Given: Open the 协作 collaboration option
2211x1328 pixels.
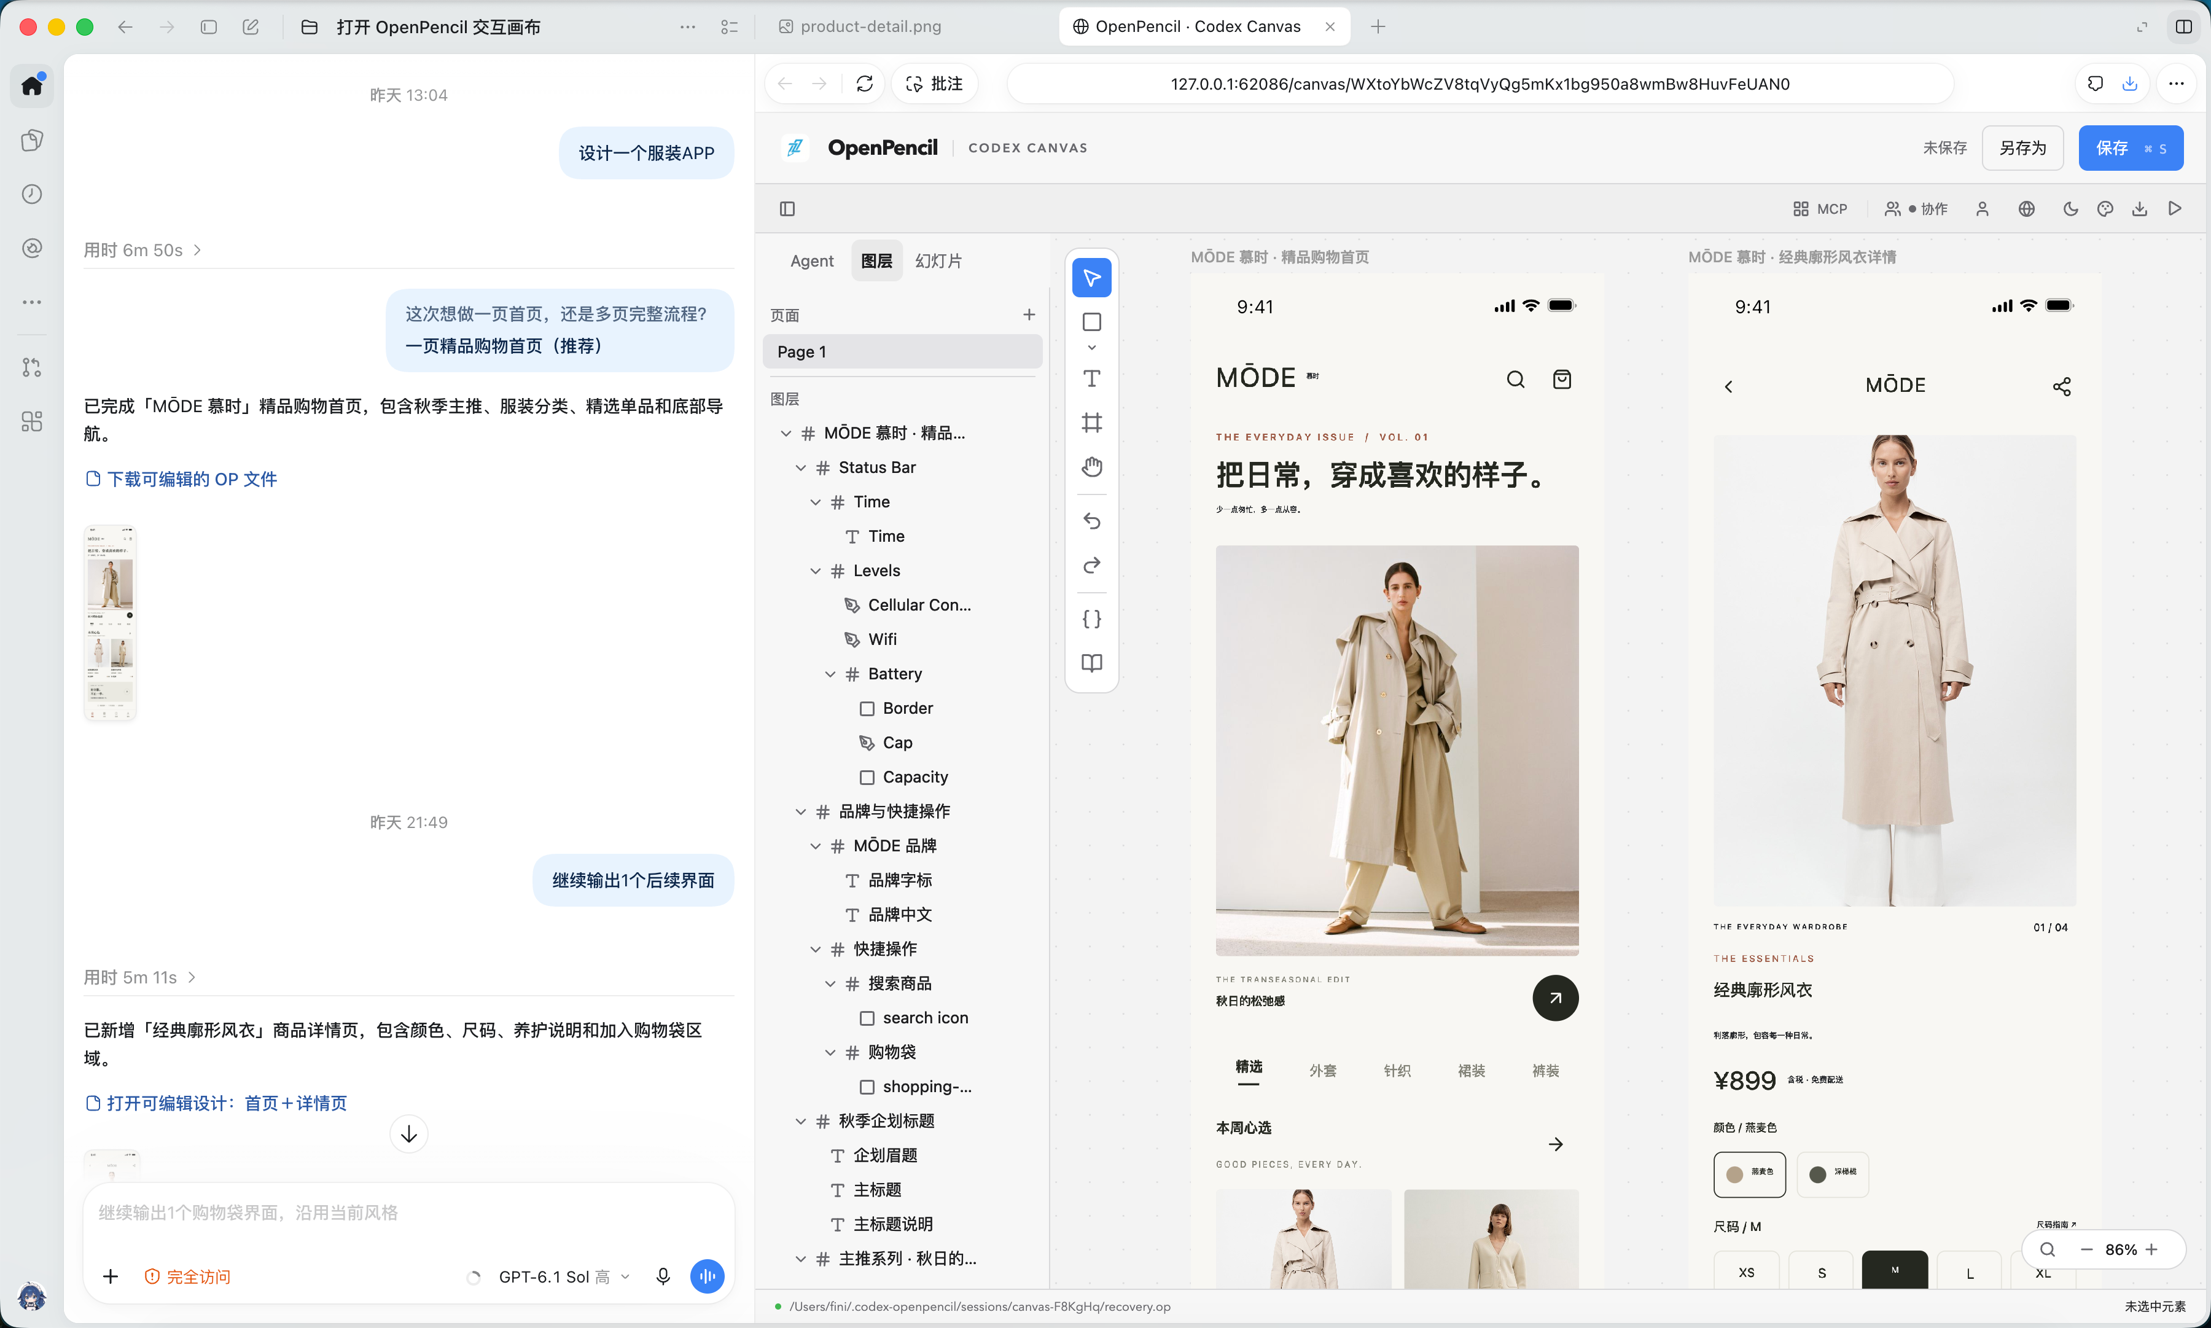Looking at the screenshot, I should (1916, 208).
